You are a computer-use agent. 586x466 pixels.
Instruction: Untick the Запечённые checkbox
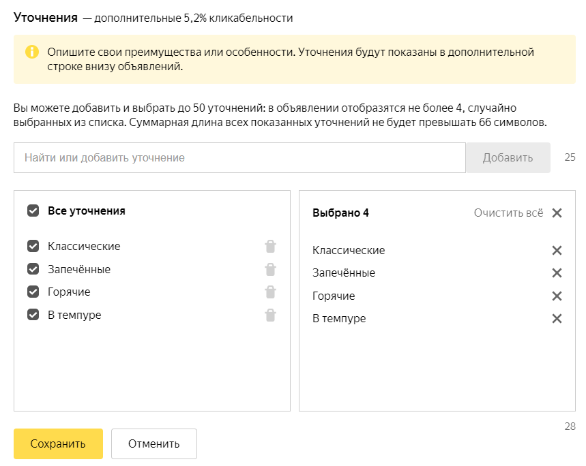tap(33, 269)
